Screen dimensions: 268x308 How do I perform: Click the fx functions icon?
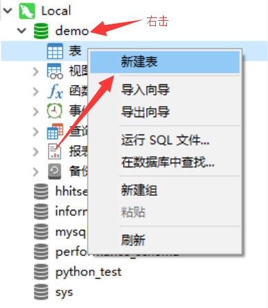(55, 91)
